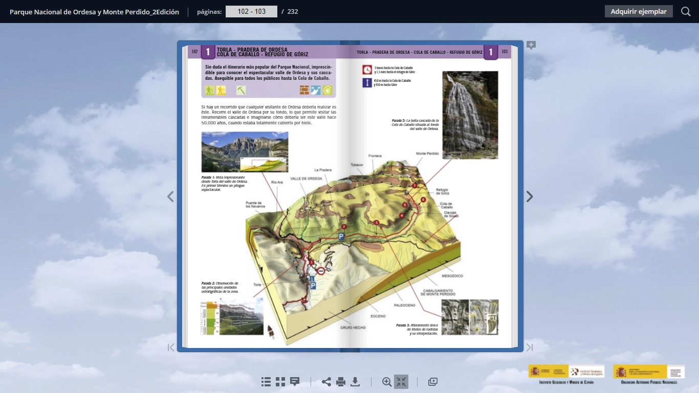
Task: Print the current pages
Action: 340,381
